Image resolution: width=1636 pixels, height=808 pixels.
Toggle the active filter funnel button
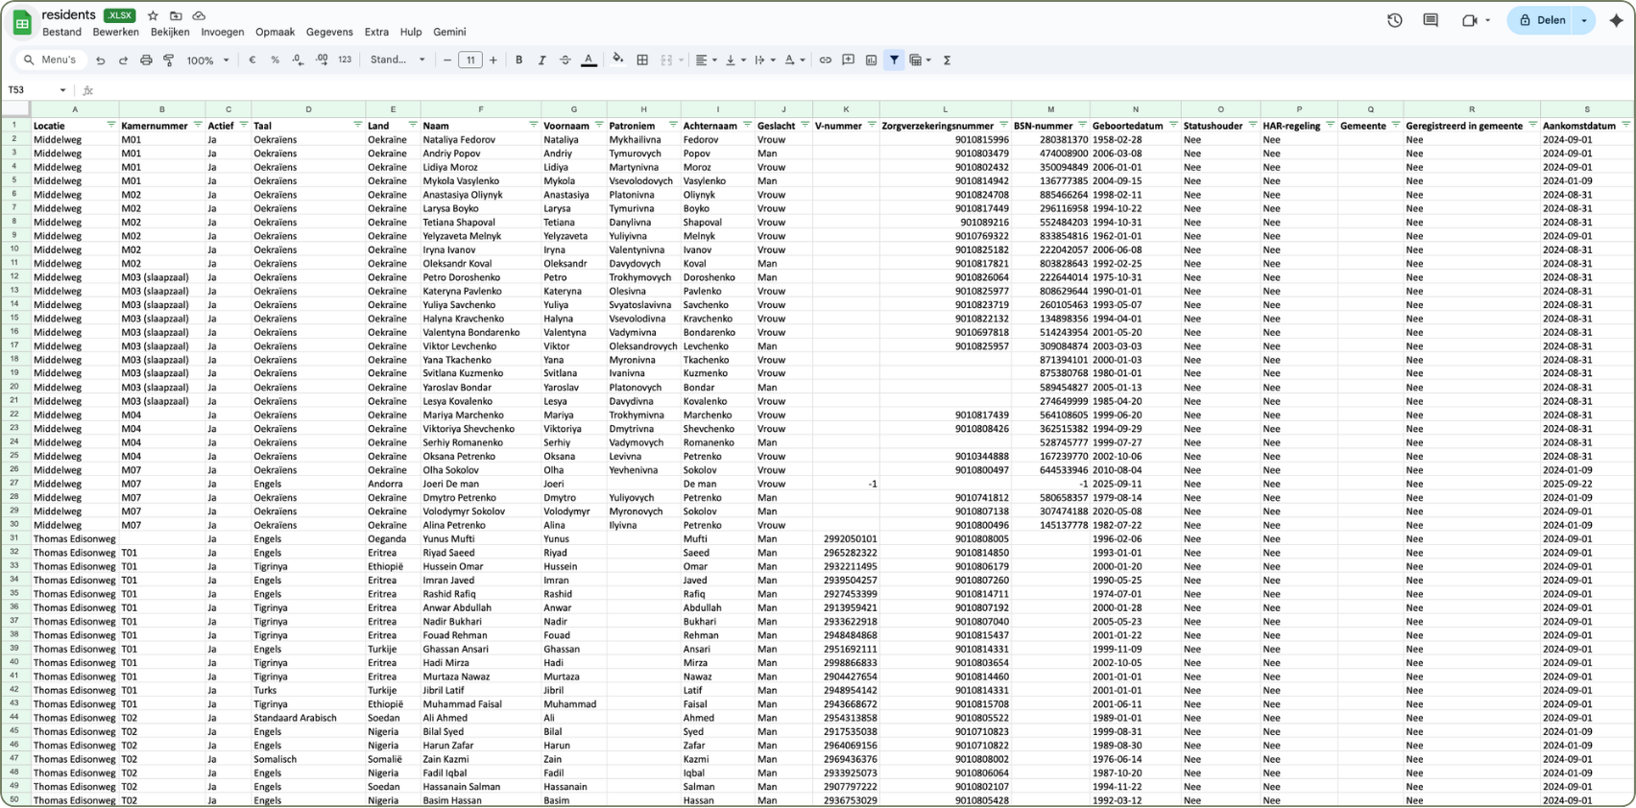pyautogui.click(x=894, y=60)
